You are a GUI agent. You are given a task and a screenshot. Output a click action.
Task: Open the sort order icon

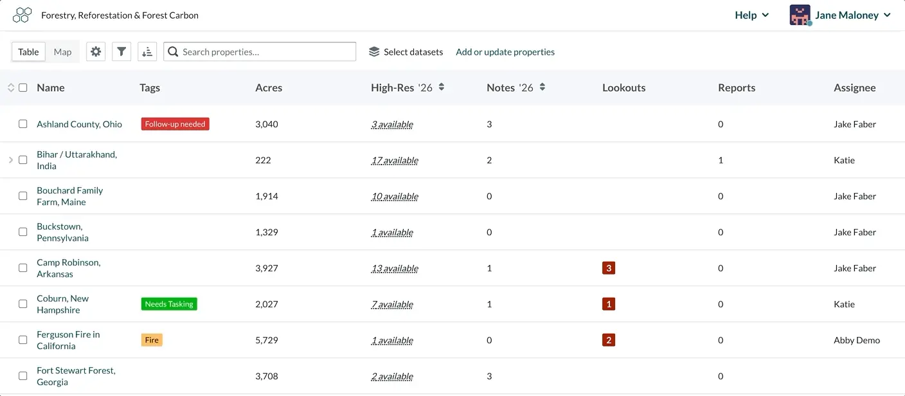tap(147, 52)
